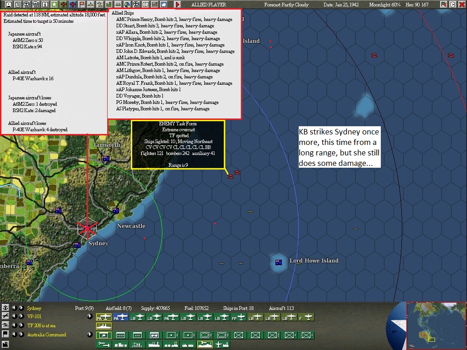Click the save game disk icon
Image resolution: width=467 pixels, height=350 pixels.
[x=9, y=4]
